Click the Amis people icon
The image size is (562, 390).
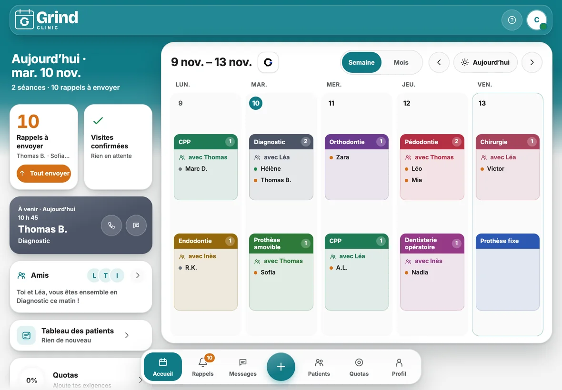click(x=21, y=275)
